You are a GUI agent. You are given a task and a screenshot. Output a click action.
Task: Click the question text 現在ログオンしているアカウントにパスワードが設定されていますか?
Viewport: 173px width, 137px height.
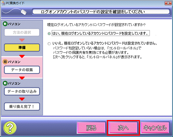pyautogui.click(x=96, y=25)
